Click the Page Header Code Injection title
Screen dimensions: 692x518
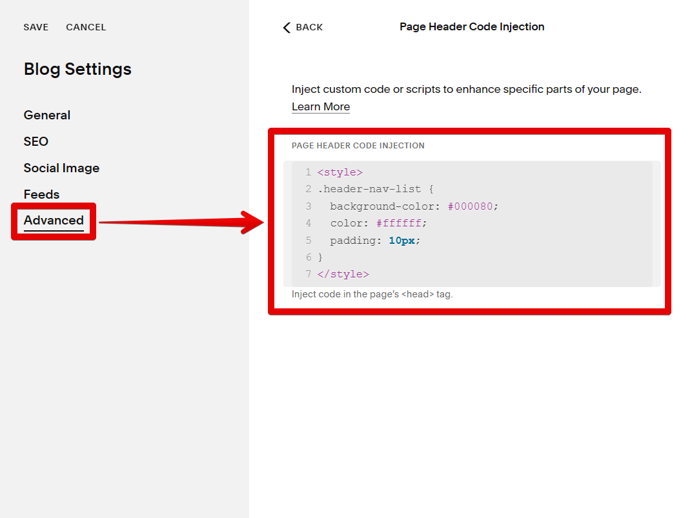tap(472, 27)
